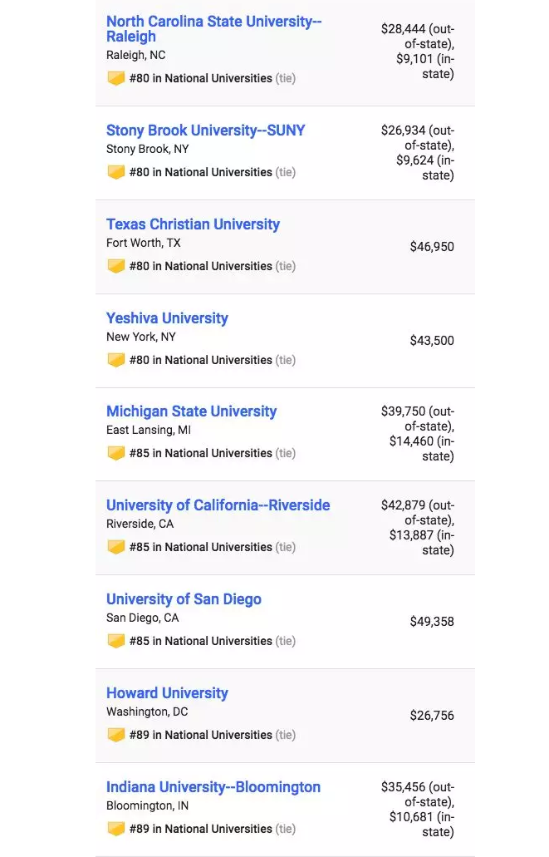Image resolution: width=549 pixels, height=857 pixels.
Task: Click the badge icon beside NC State ranking
Action: point(115,78)
